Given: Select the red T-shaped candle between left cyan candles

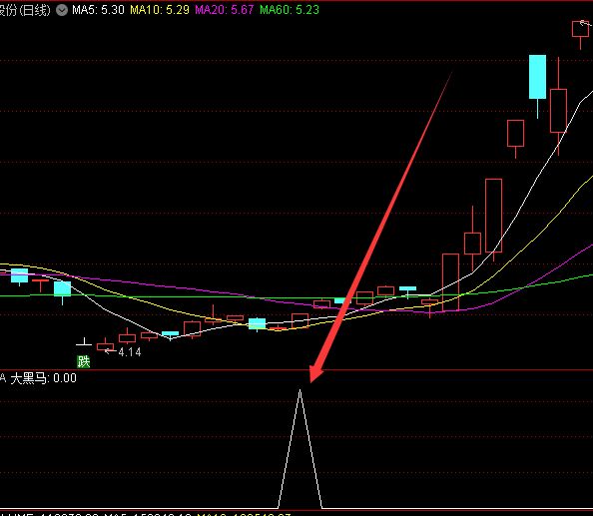Looking at the screenshot, I should [x=41, y=284].
